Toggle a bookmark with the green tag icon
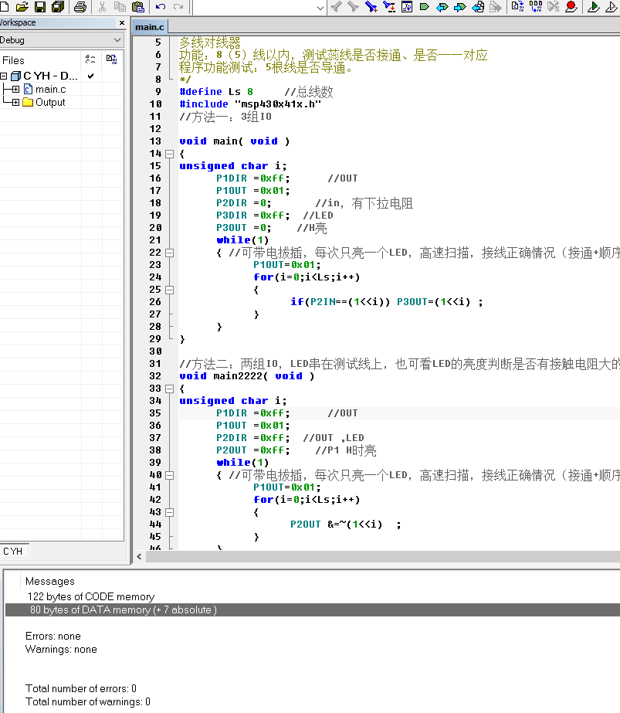Image resolution: width=620 pixels, height=713 pixels. pos(425,6)
